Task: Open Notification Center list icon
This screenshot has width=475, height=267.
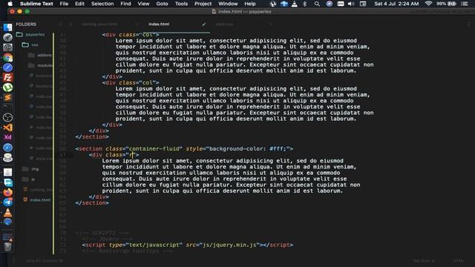Action: point(465,4)
